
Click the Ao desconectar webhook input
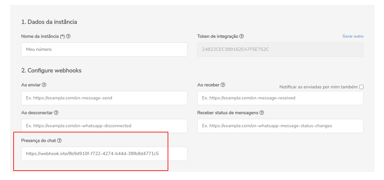(x=104, y=126)
